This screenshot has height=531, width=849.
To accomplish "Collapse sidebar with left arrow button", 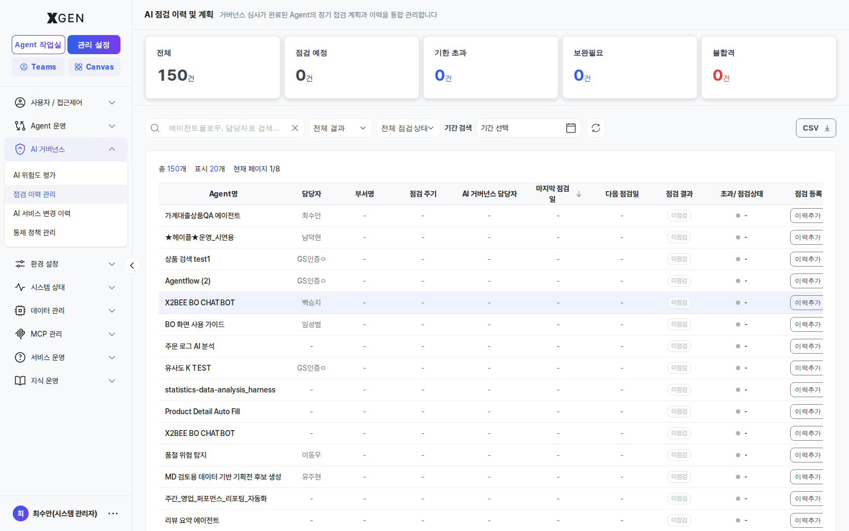I will click(x=132, y=265).
